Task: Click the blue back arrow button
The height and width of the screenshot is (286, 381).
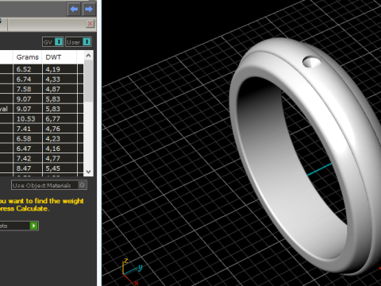Action: [74, 10]
